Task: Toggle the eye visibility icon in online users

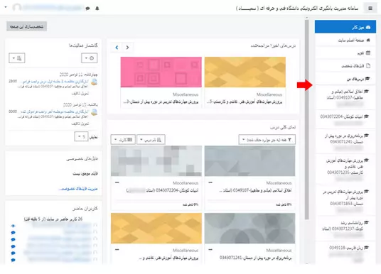Action: click(x=13, y=226)
